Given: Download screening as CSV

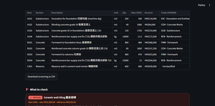Looking at the screenshot, I should [41, 77].
